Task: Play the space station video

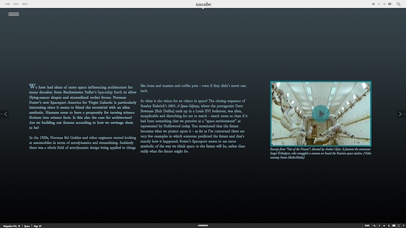Action: click(321, 113)
